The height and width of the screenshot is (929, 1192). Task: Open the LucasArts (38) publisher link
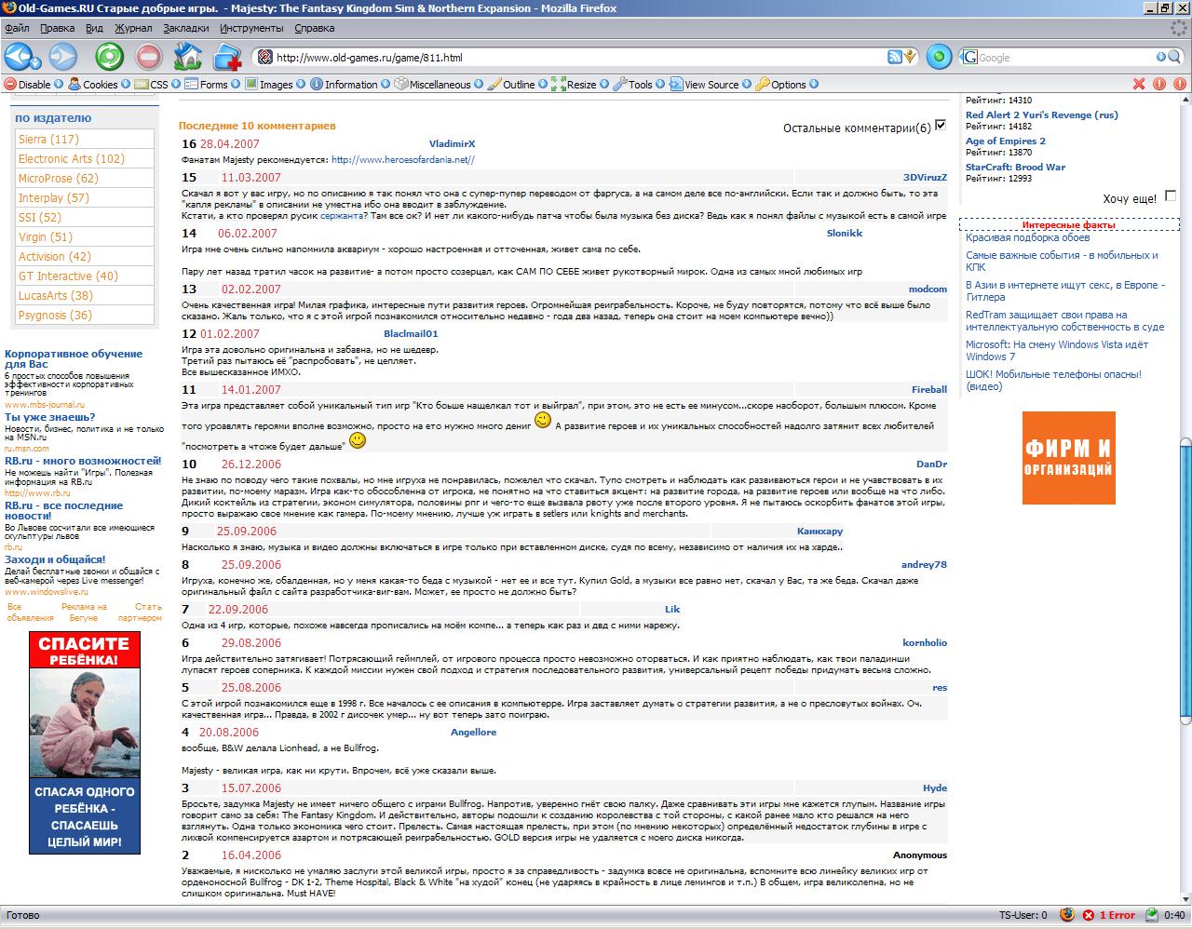[56, 295]
